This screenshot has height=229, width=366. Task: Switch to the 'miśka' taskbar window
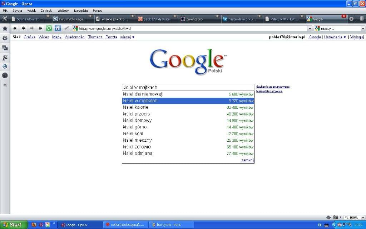(x=125, y=225)
